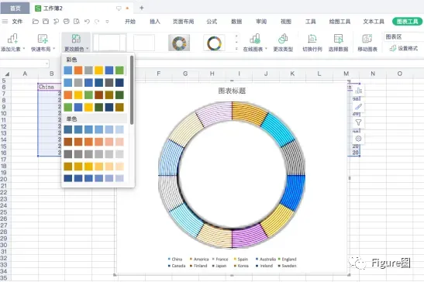
Task: Click the chart filter funnel icon
Action: (358, 122)
